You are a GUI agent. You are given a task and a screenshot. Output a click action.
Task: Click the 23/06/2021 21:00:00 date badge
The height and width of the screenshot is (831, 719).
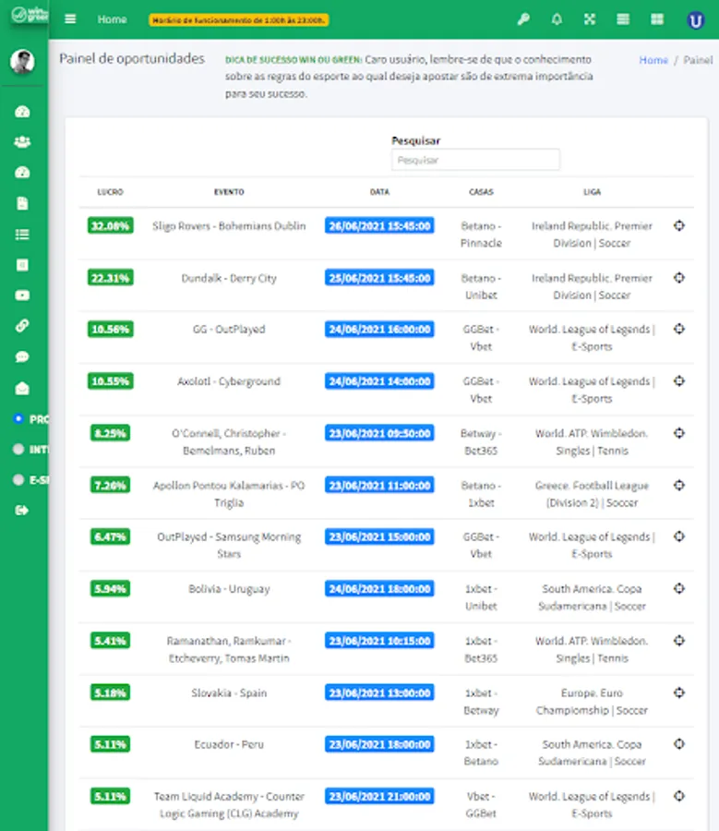tap(379, 796)
